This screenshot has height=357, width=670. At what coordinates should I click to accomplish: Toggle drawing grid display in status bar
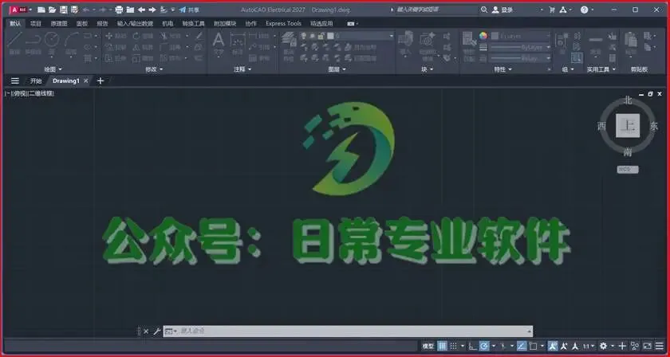tap(442, 346)
